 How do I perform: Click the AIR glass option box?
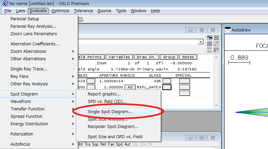pyautogui.click(x=166, y=81)
